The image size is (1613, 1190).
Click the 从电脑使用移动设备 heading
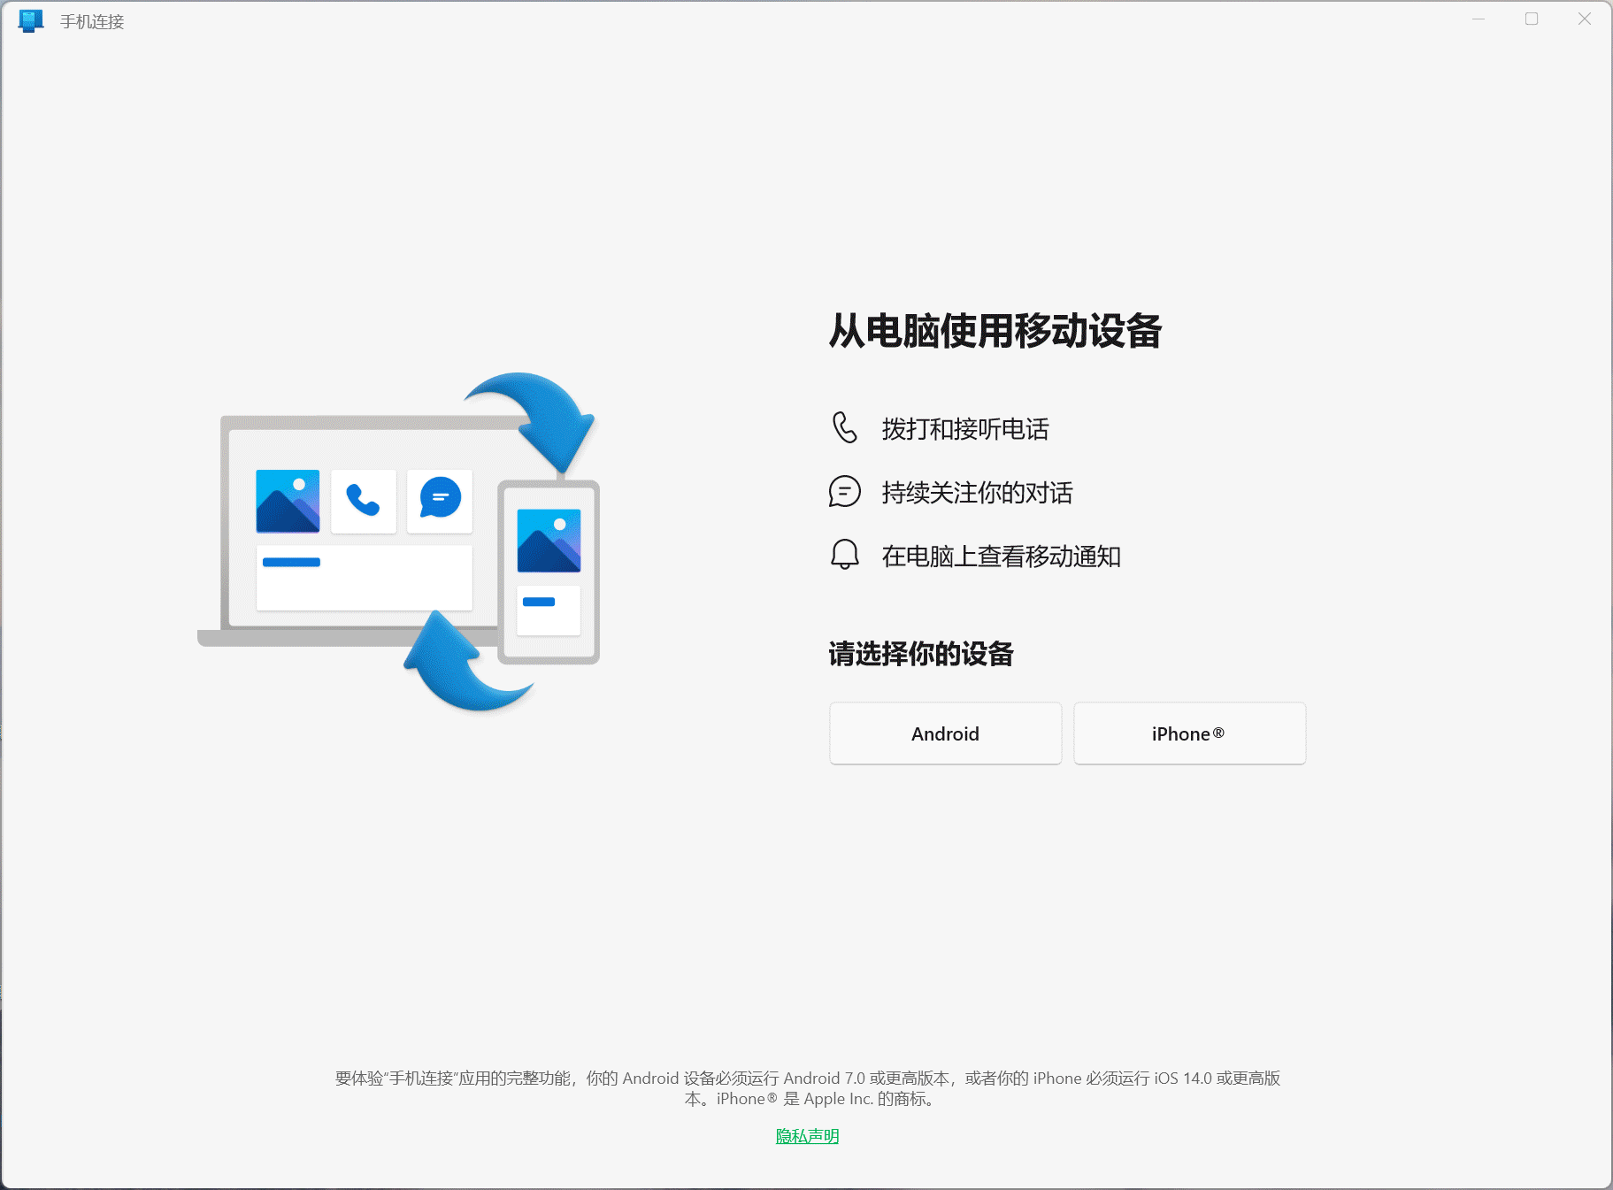995,331
